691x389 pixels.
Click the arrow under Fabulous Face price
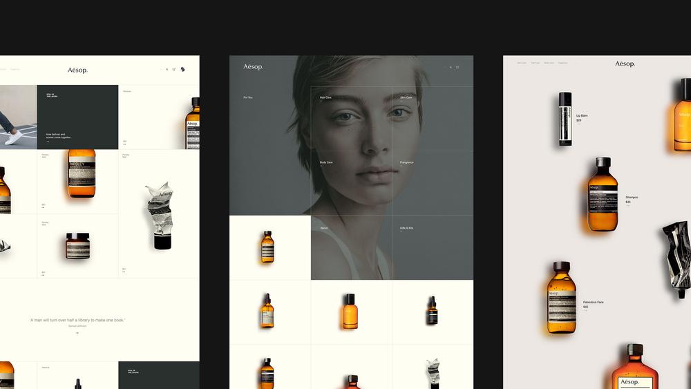pos(585,311)
